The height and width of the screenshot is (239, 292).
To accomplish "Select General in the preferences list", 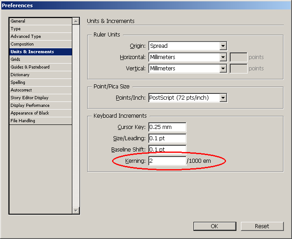I will pyautogui.click(x=41, y=21).
